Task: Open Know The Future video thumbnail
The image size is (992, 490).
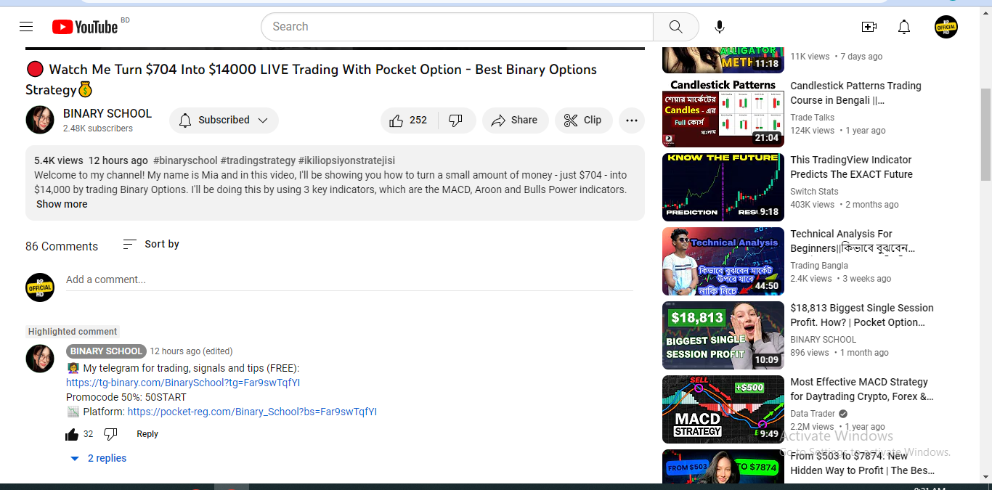Action: coord(723,187)
